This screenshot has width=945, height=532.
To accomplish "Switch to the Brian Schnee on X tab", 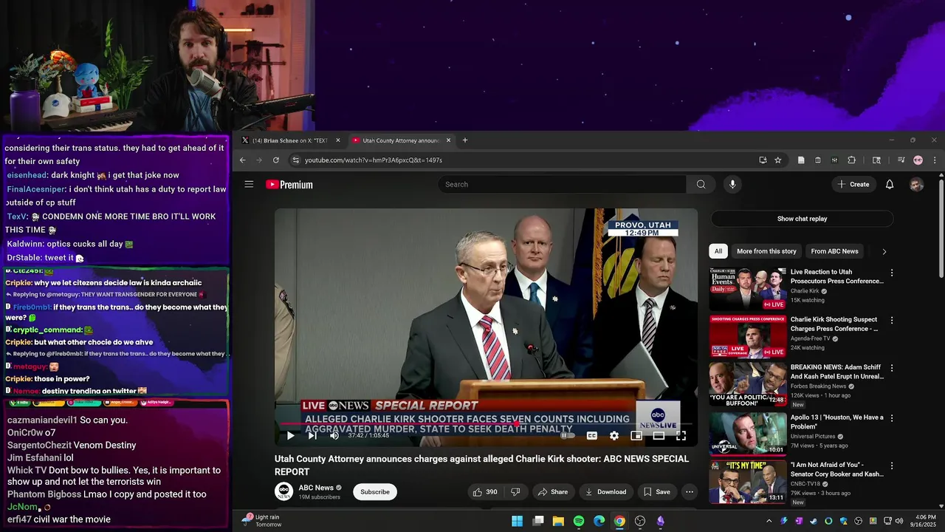I will point(290,140).
